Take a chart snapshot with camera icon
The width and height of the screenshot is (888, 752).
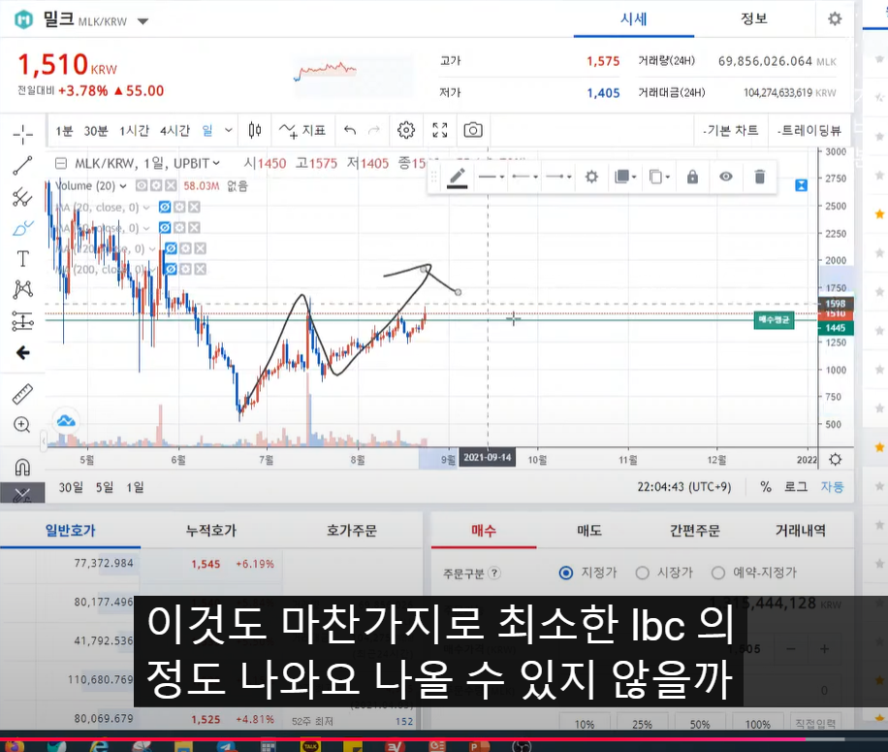point(473,130)
